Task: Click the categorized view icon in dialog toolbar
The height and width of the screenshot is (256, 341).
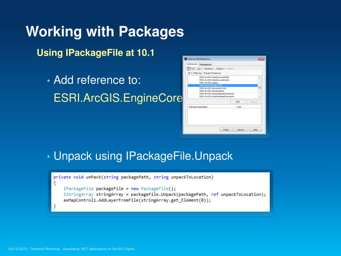Action: point(189,69)
